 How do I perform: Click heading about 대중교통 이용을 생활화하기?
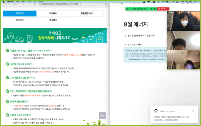tap(31, 91)
